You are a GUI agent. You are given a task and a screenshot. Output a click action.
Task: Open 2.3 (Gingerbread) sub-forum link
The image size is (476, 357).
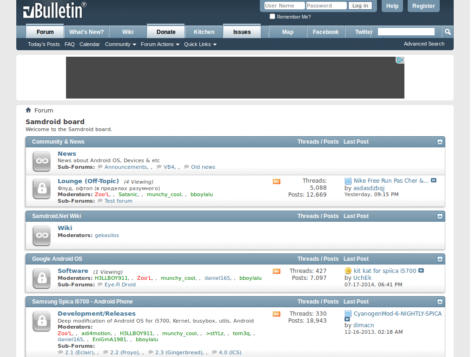tap(179, 352)
